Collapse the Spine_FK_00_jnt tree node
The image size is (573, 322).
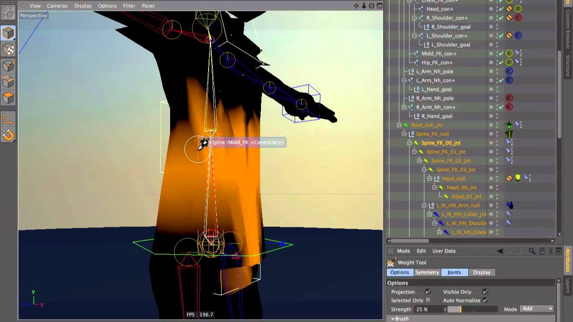click(x=409, y=143)
